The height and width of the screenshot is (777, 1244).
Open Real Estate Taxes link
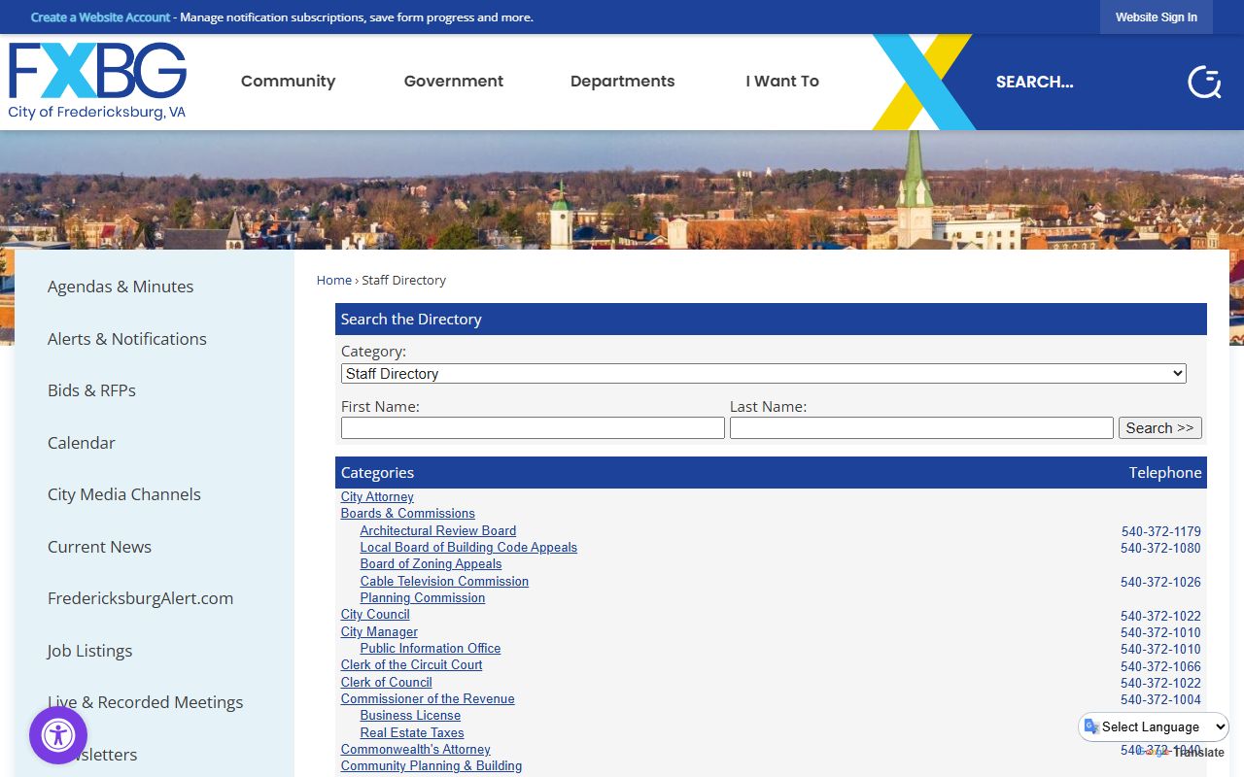coord(412,733)
